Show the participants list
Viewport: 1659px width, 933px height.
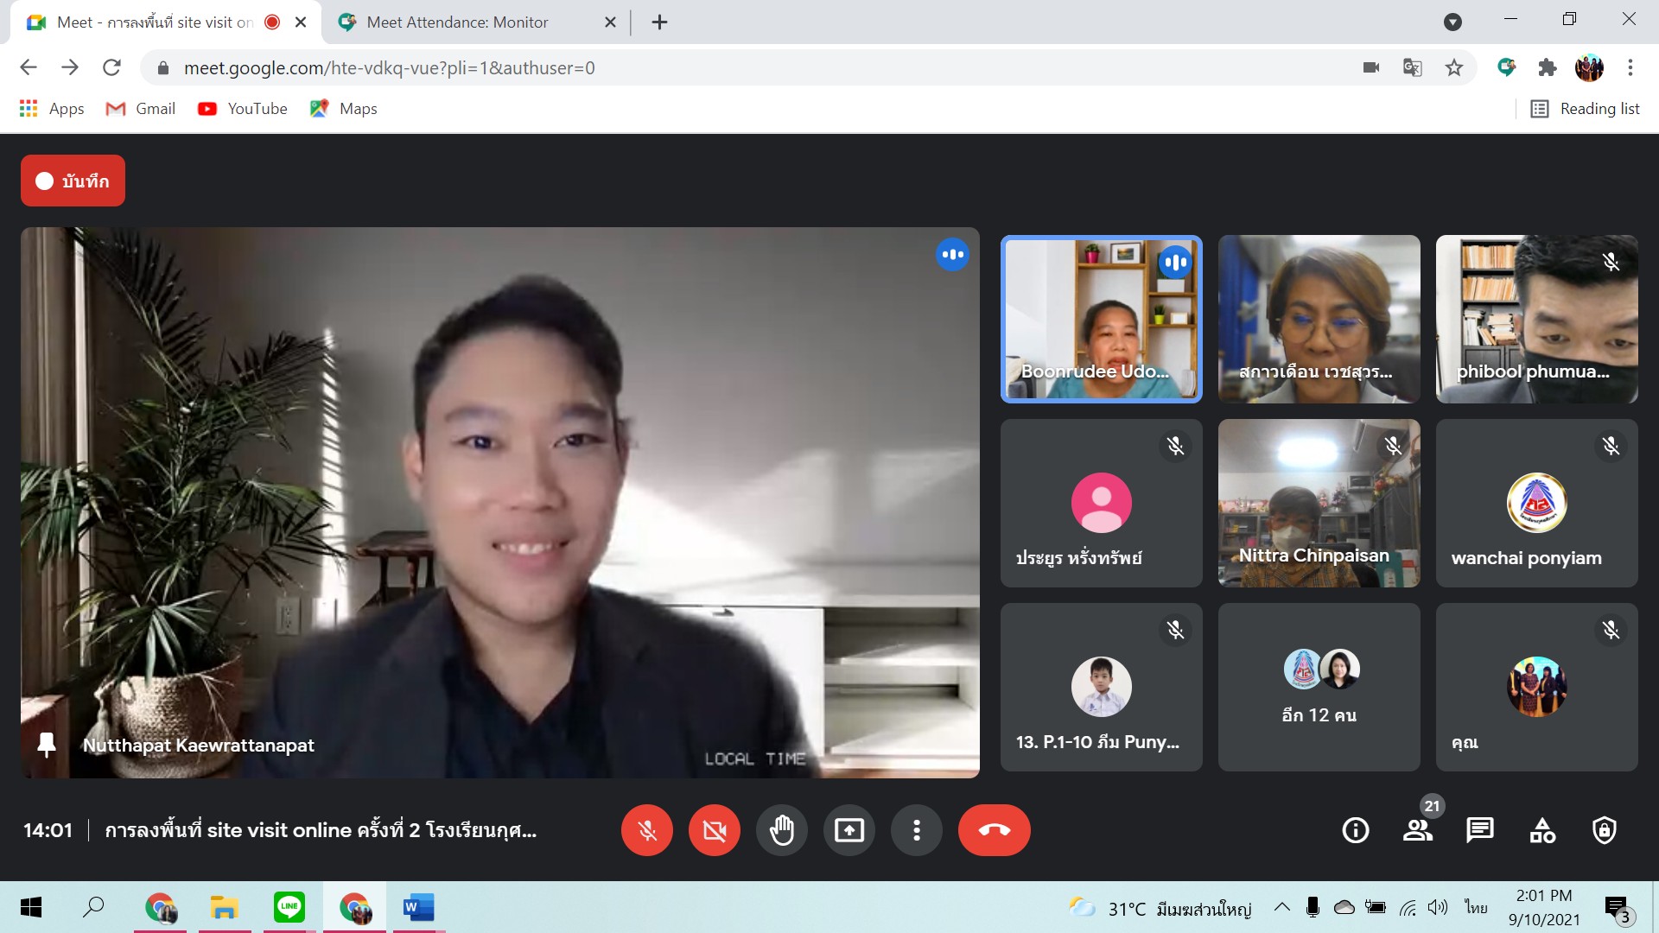pos(1417,830)
